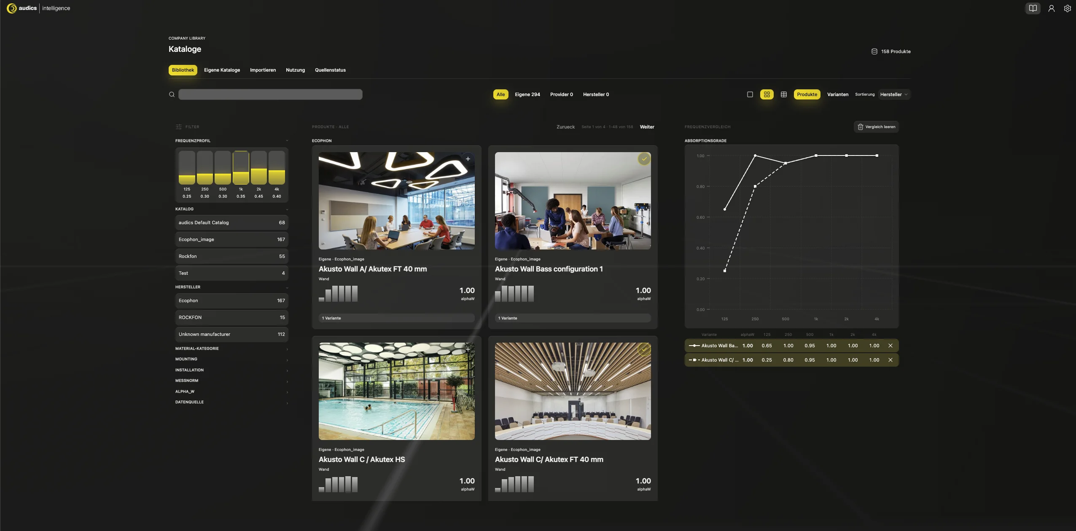Select the Alle filter pill
The image size is (1076, 531).
click(x=500, y=94)
